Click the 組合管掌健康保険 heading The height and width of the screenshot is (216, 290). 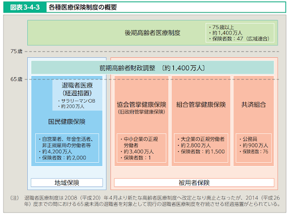pos(201,104)
